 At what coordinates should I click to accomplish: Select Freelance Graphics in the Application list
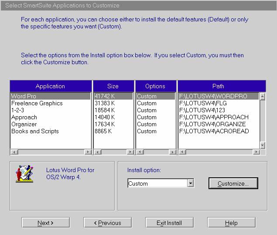51,103
